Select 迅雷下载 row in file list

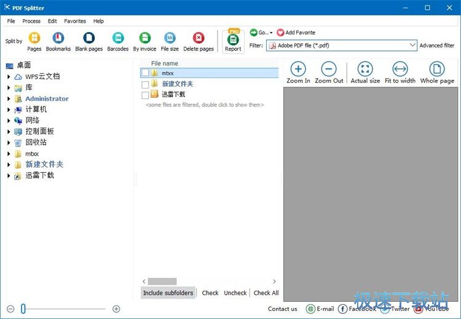point(173,94)
